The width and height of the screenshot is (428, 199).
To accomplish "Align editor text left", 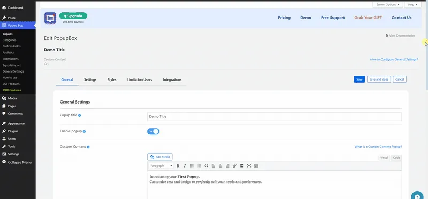I will tap(213, 166).
